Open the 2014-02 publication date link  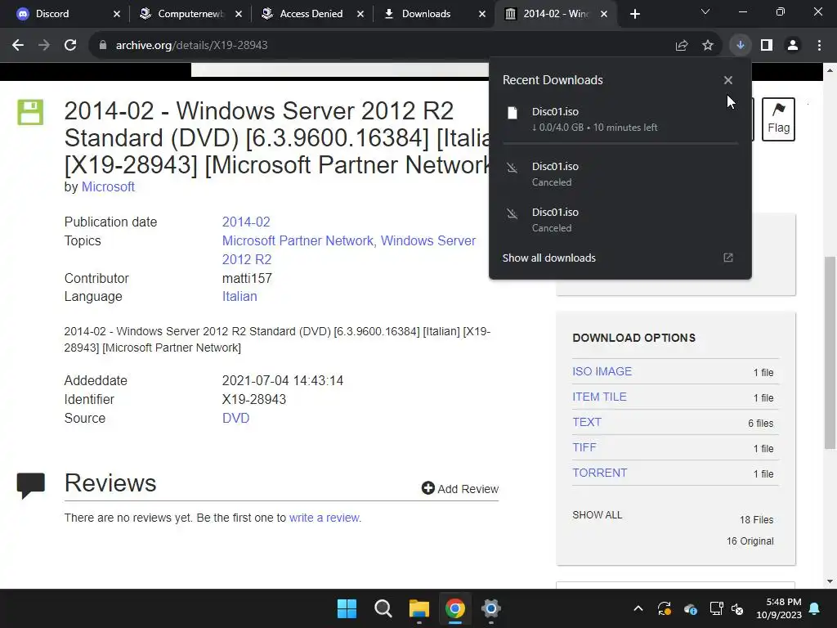point(246,222)
